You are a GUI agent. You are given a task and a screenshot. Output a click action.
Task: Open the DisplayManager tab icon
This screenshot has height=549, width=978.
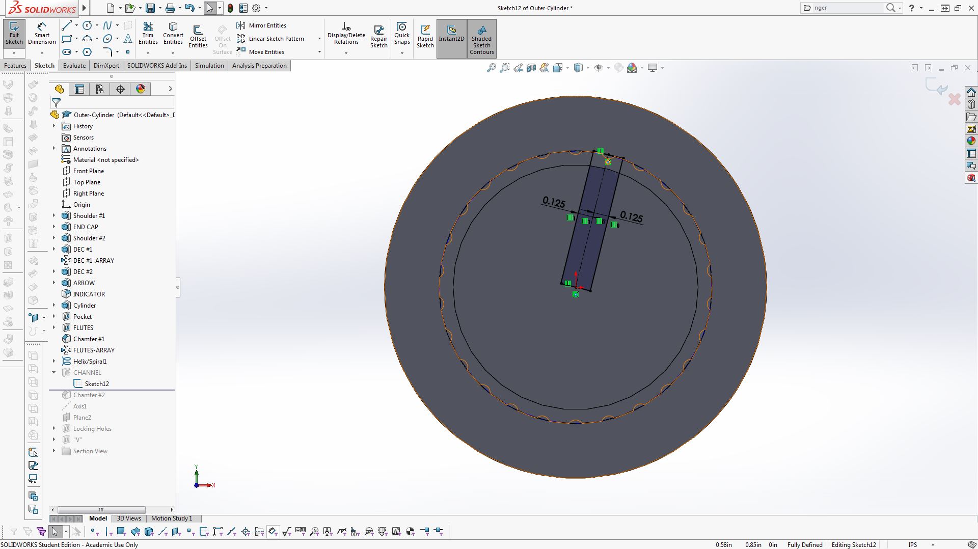click(141, 89)
